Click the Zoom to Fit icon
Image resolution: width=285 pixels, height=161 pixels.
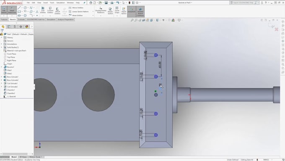click(x=132, y=20)
